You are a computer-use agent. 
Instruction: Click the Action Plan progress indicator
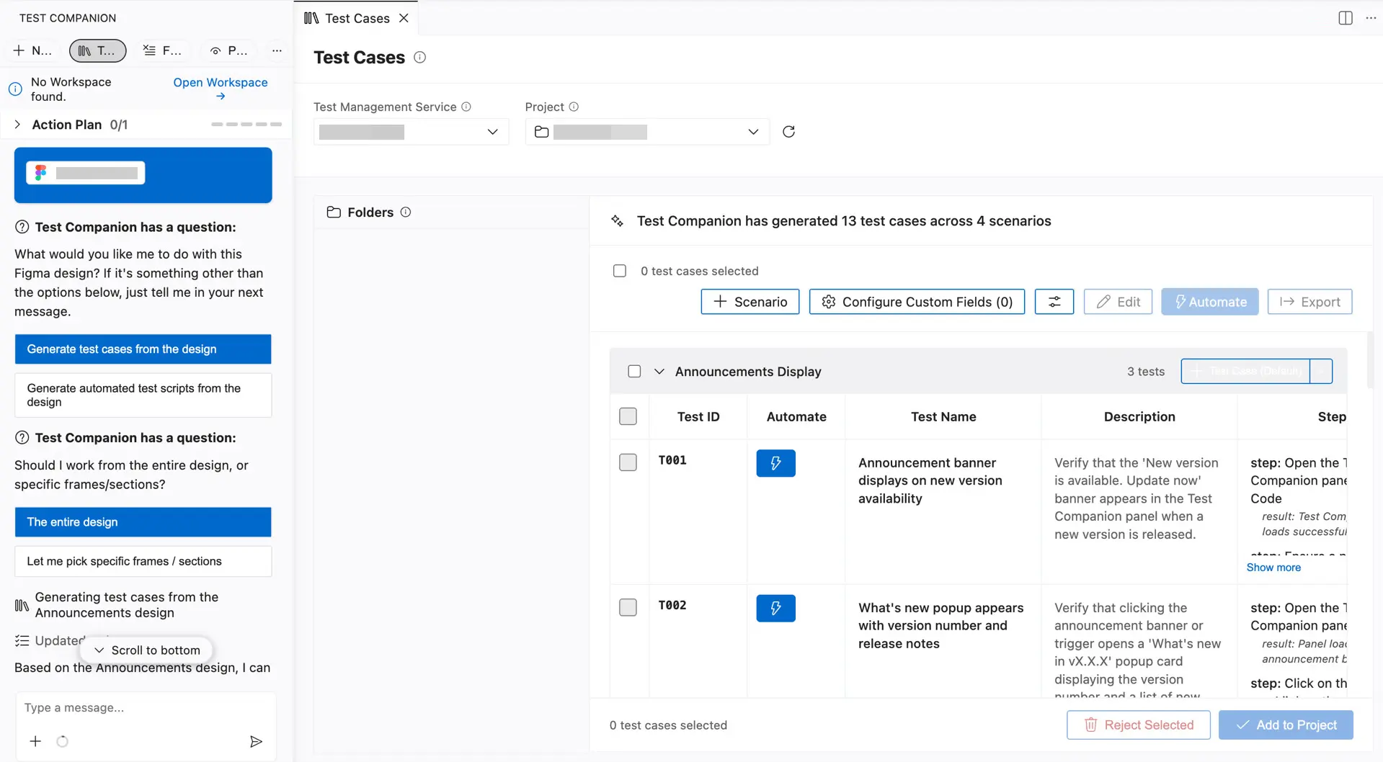[246, 125]
